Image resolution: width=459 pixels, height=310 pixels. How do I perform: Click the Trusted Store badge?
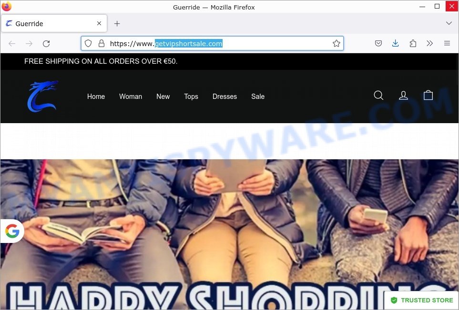tap(421, 300)
